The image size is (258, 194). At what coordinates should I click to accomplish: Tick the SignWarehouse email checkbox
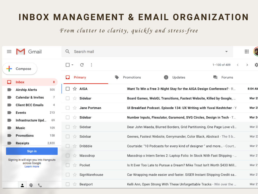tap(68, 175)
